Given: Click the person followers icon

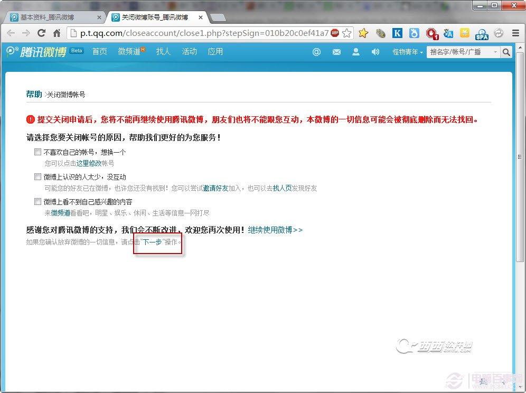Looking at the screenshot, I should click(356, 52).
